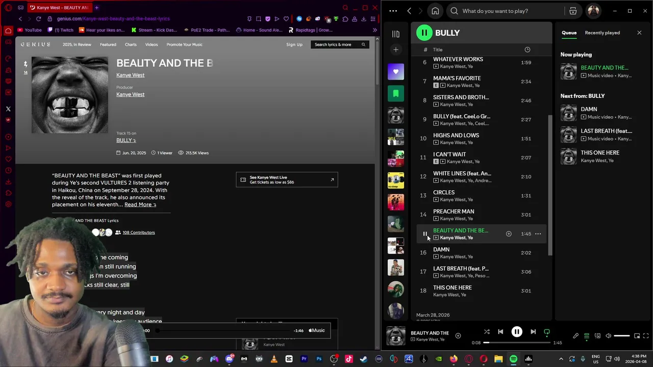This screenshot has width=653, height=367.
Task: Switch to Recently played tab
Action: 602,33
